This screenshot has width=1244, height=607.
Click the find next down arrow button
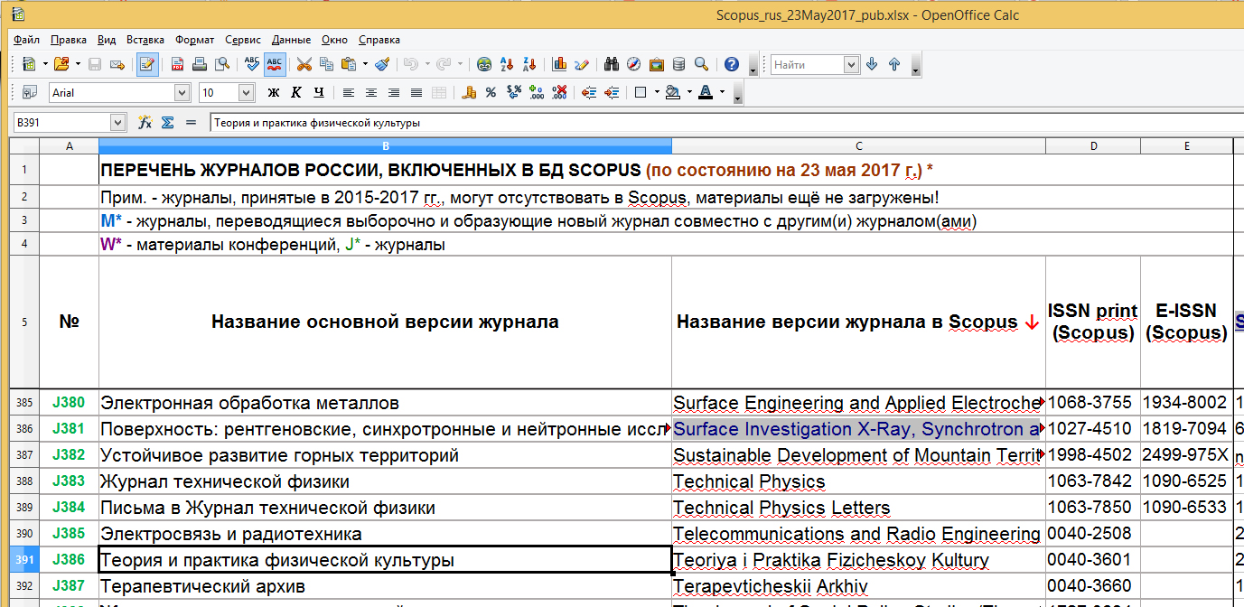872,64
